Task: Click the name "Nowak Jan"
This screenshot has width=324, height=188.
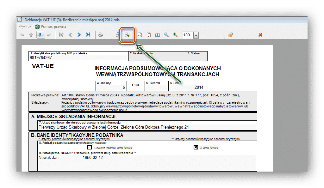Action: point(48,157)
